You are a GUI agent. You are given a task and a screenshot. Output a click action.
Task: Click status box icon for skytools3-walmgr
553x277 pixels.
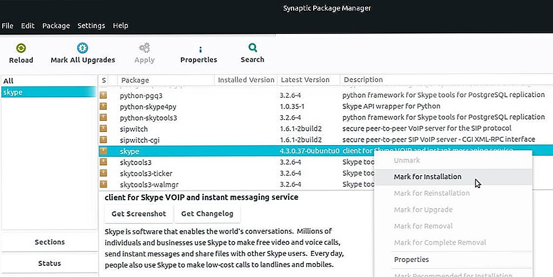(x=103, y=184)
